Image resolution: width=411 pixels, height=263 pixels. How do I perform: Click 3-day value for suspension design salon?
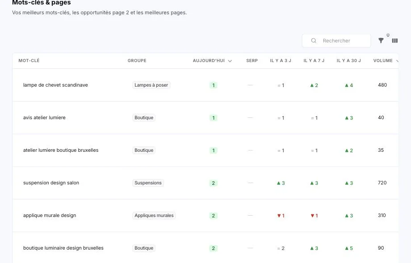point(281,183)
